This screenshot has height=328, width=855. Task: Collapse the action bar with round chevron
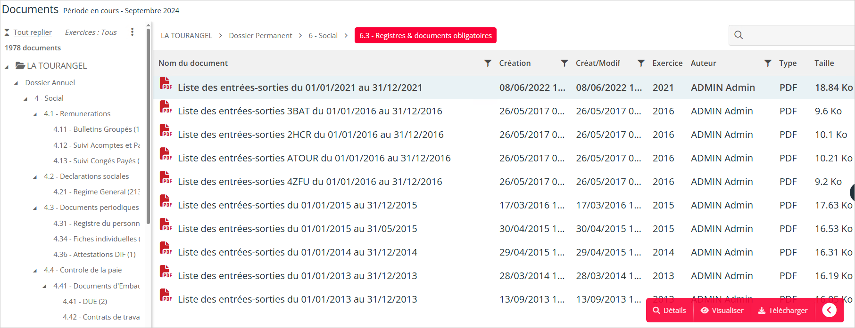tap(829, 310)
